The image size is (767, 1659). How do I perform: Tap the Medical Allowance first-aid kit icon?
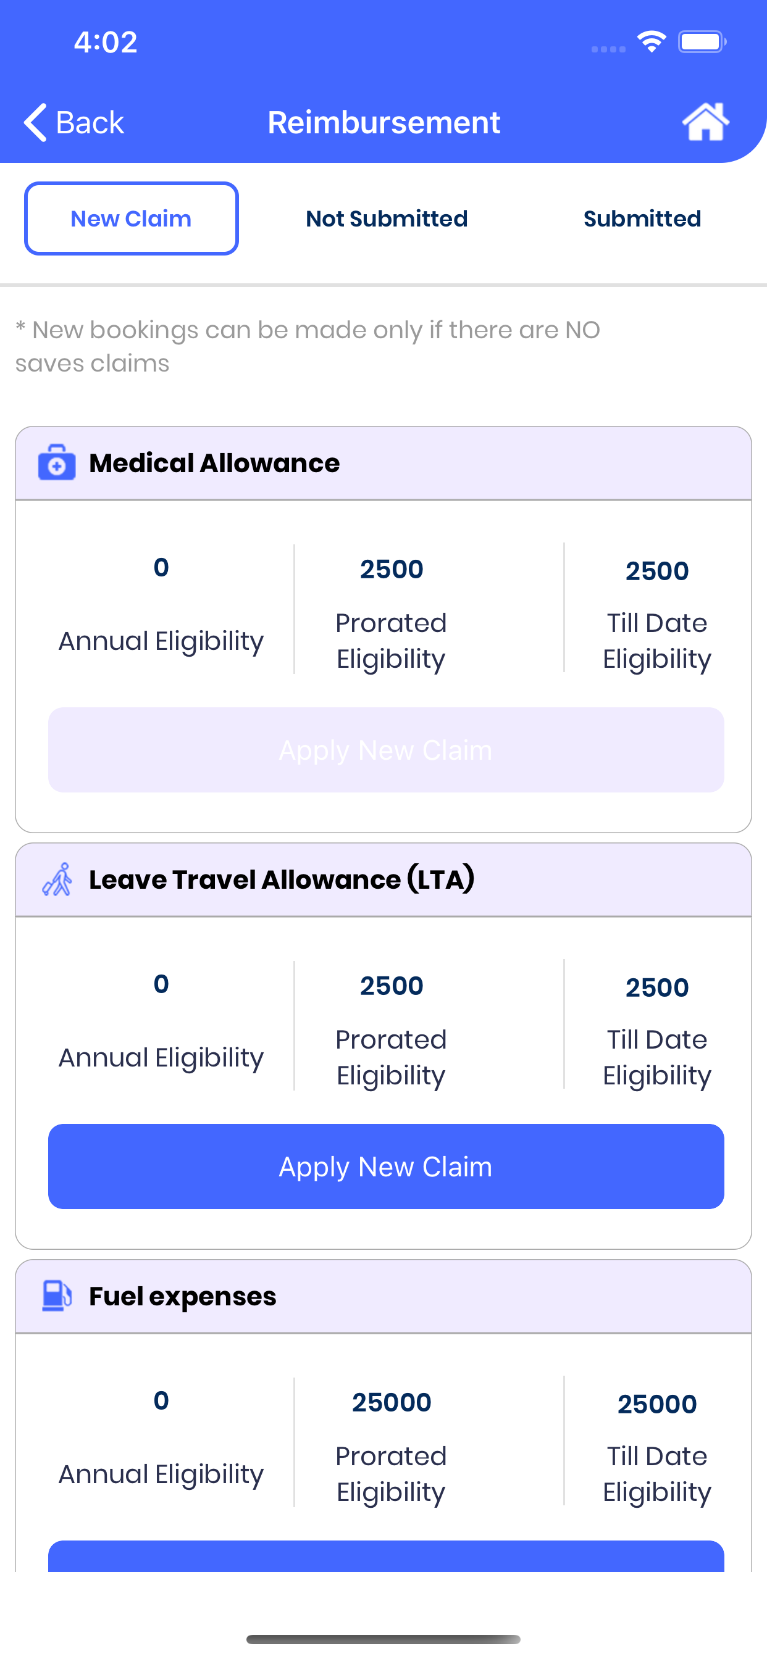coord(57,463)
